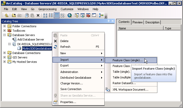
Task: Expand the Toolboxes tree node
Action: [x=5, y=31]
